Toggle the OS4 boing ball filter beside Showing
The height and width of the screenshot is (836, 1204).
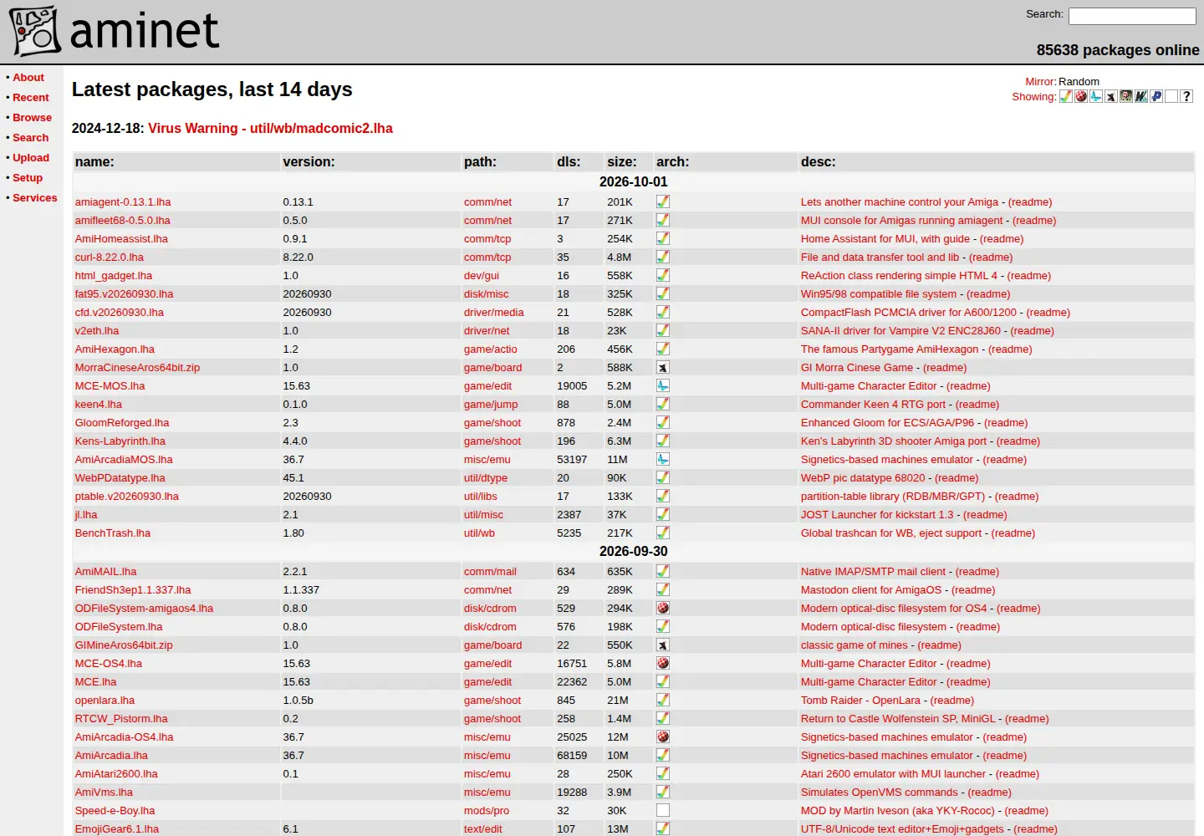click(x=1081, y=96)
